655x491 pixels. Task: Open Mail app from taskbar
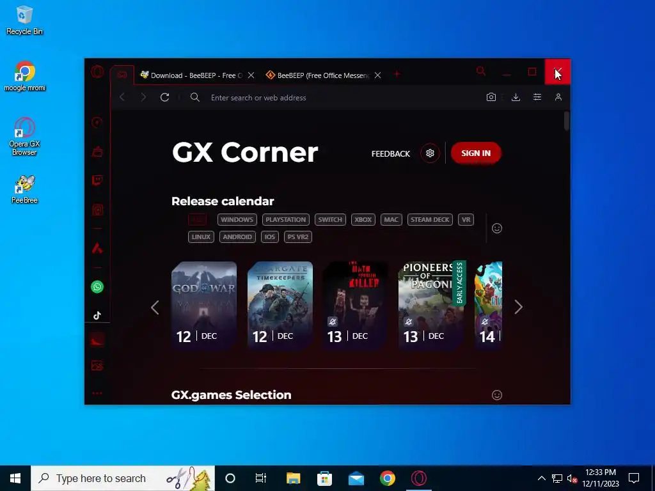tap(356, 478)
